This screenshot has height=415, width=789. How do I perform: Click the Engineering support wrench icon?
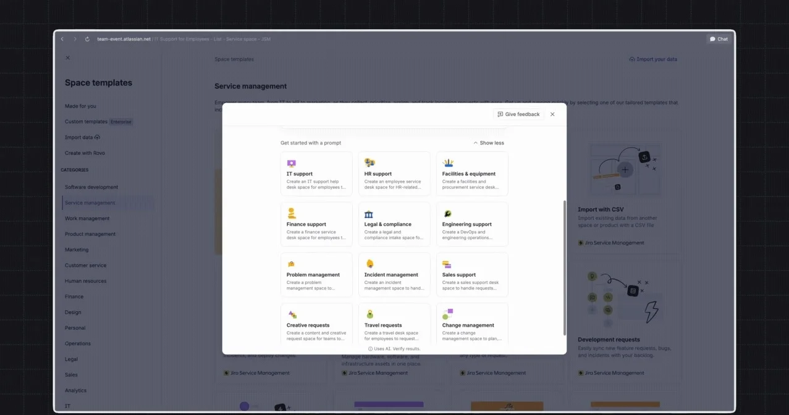pyautogui.click(x=447, y=214)
